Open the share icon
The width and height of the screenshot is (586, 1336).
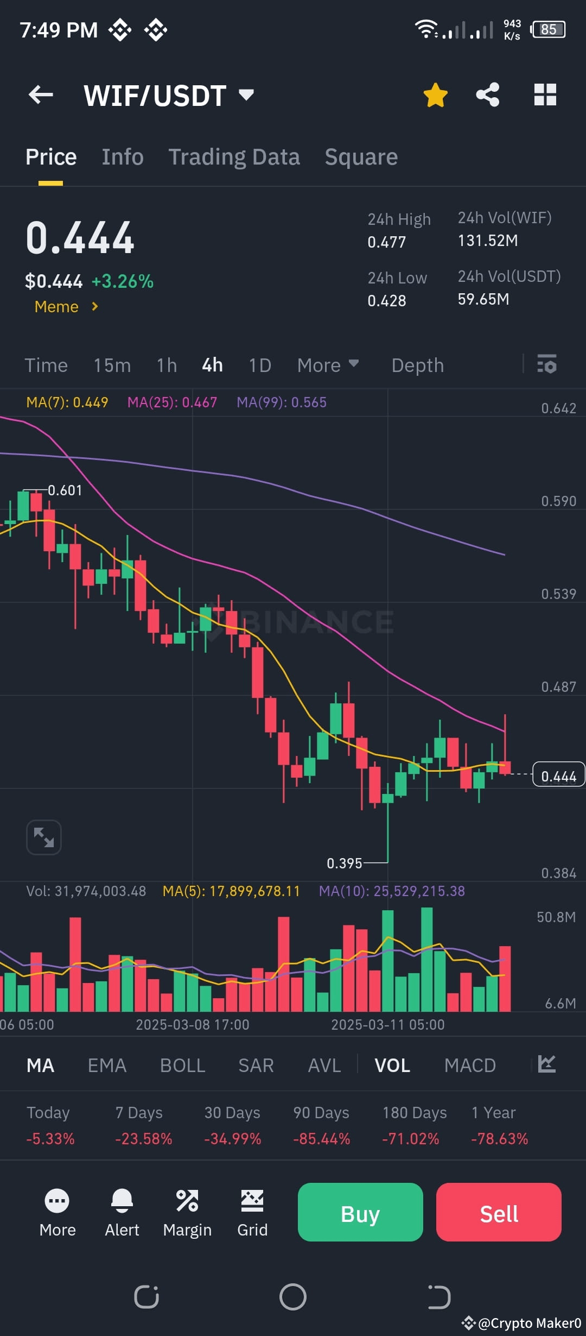tap(487, 94)
